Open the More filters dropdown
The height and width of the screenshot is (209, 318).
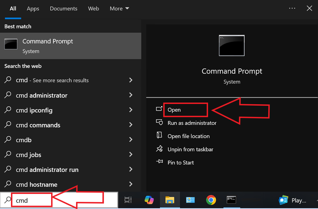click(x=119, y=9)
